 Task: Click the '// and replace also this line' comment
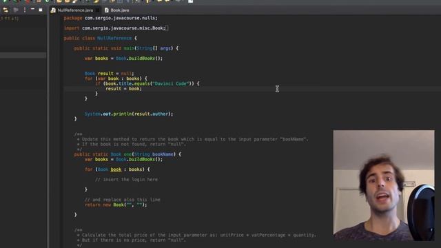tap(123, 200)
